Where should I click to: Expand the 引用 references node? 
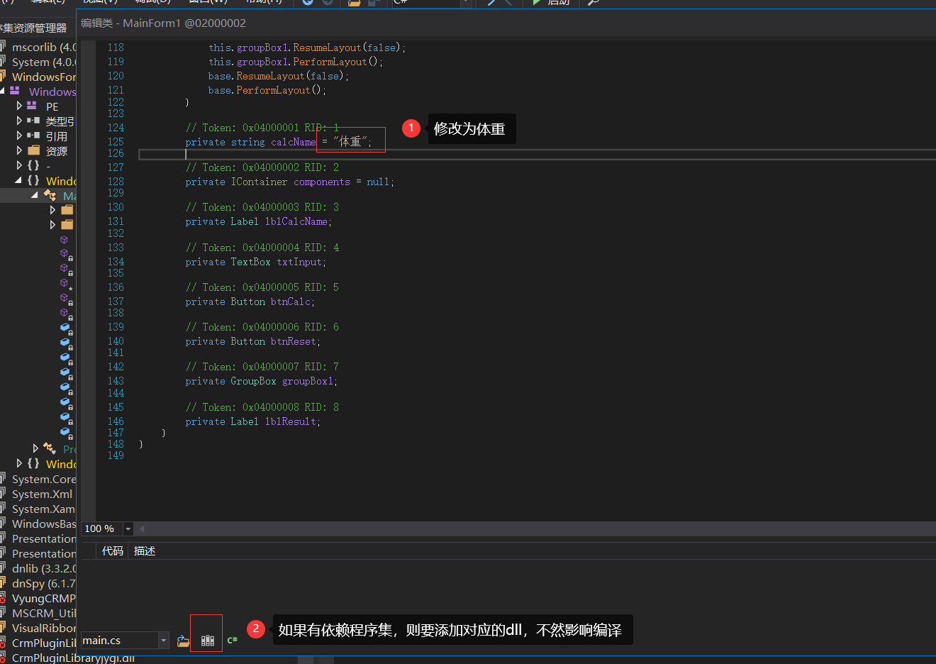(19, 135)
